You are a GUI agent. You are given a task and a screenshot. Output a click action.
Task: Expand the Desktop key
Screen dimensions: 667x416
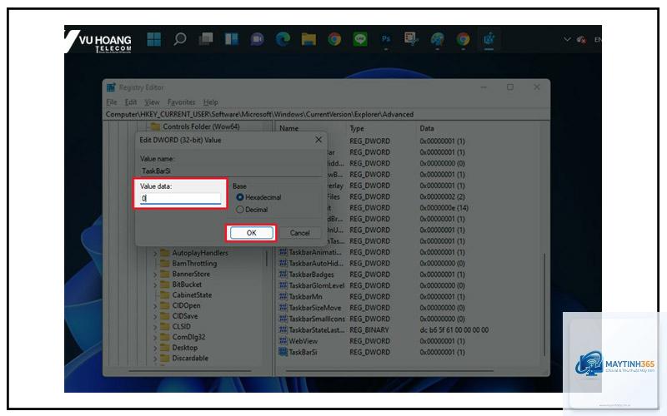tap(155, 348)
